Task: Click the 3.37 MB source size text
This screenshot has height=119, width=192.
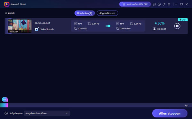Action: [95, 24]
